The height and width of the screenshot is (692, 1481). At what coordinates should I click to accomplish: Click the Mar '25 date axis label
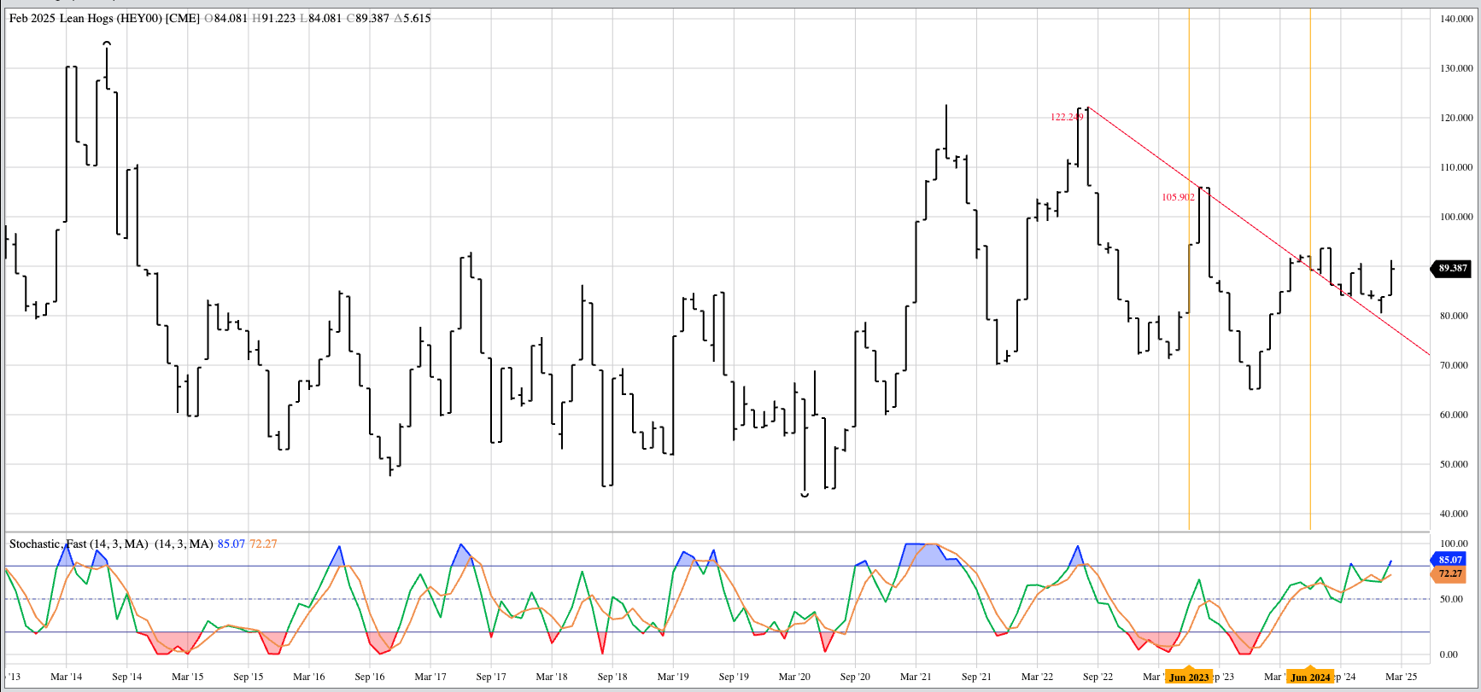(x=1401, y=677)
